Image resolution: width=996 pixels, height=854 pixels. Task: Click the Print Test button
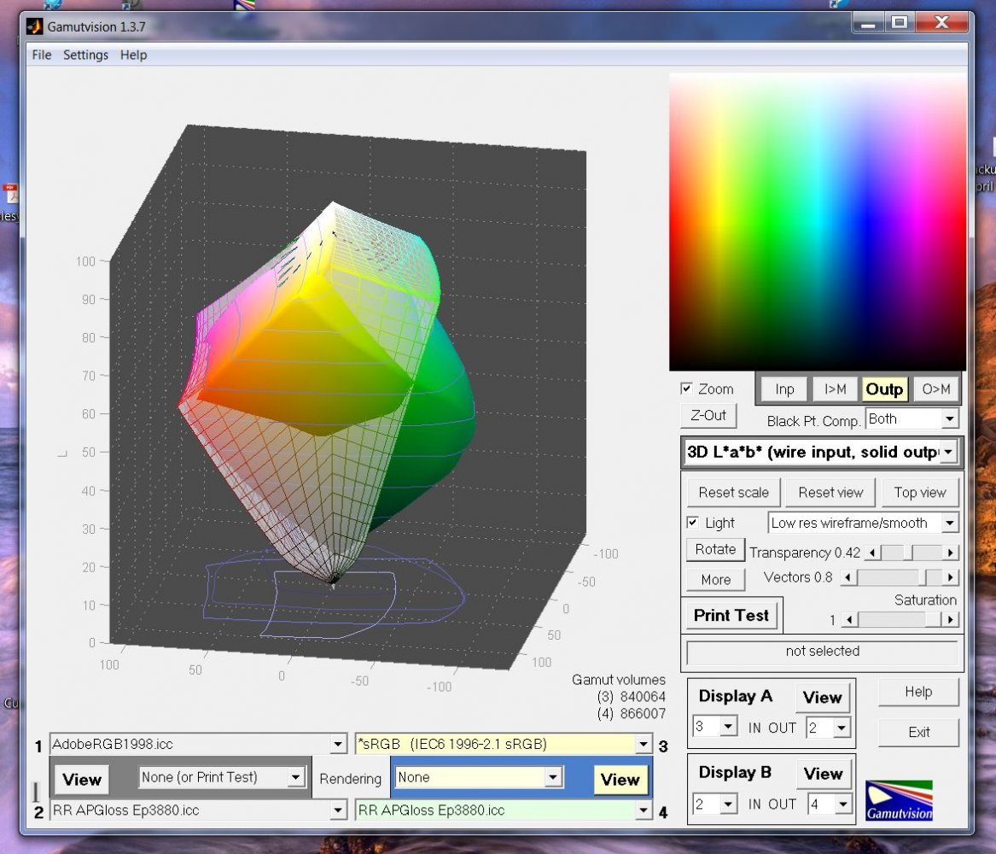pos(731,615)
